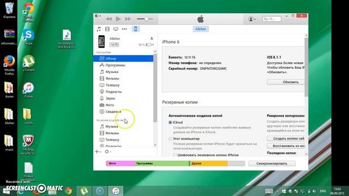349x196 pixels.
Task: Click the Синхронизировать button
Action: click(272, 163)
